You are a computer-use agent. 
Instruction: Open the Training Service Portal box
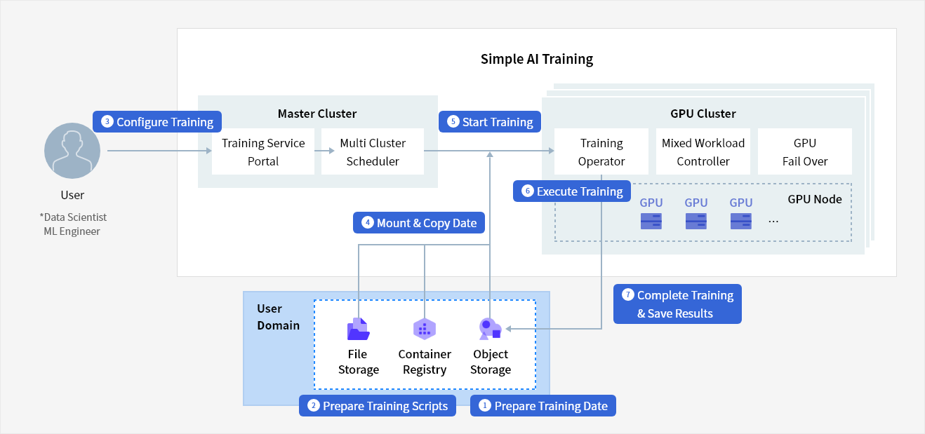point(263,151)
